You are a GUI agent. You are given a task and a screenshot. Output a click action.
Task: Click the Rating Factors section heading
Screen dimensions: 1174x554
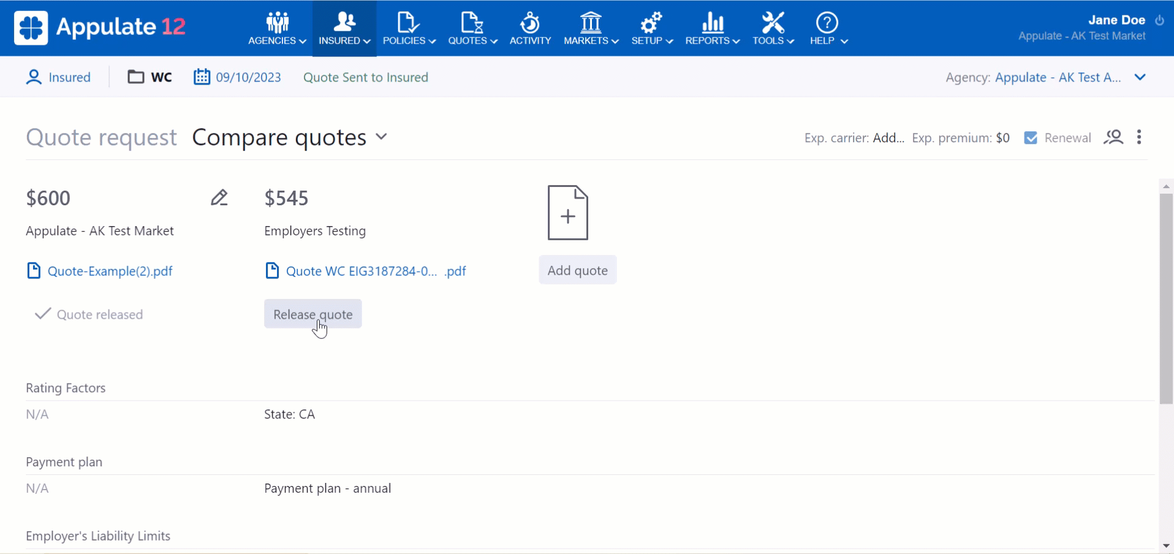pos(66,388)
